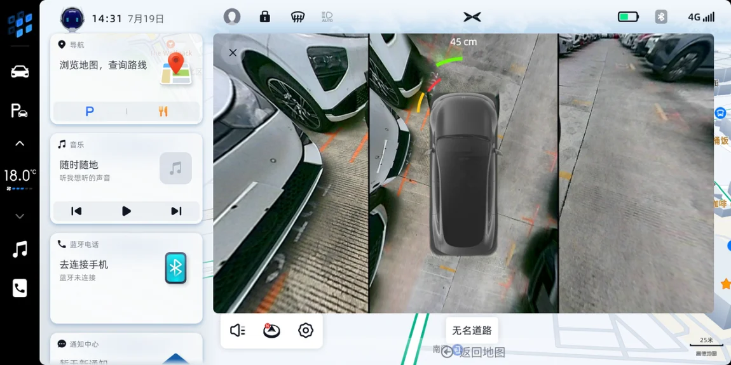Open vehicle controls via car icon
The width and height of the screenshot is (731, 365).
pos(20,72)
